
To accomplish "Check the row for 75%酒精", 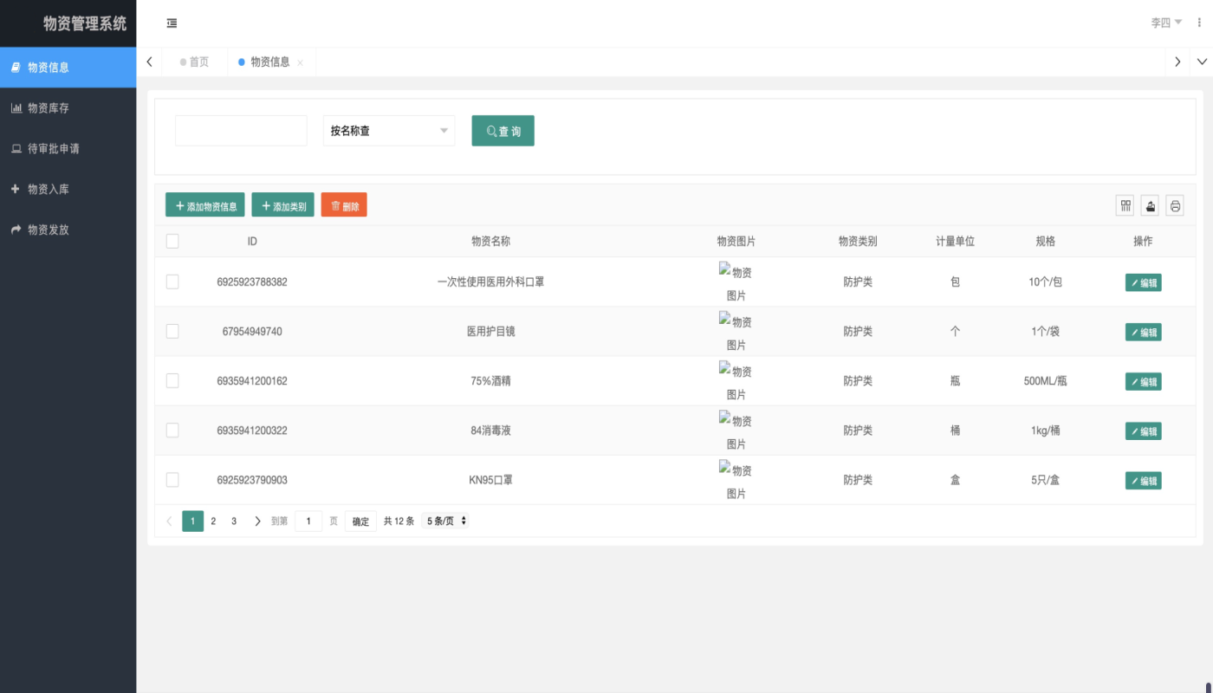I will click(172, 380).
